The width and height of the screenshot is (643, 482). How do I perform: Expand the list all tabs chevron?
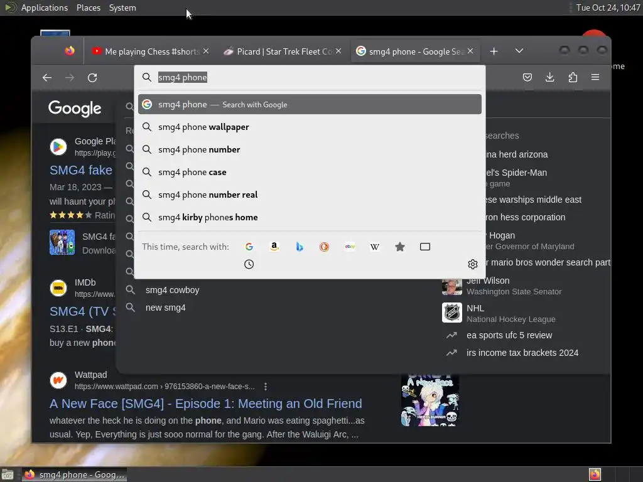pos(519,51)
